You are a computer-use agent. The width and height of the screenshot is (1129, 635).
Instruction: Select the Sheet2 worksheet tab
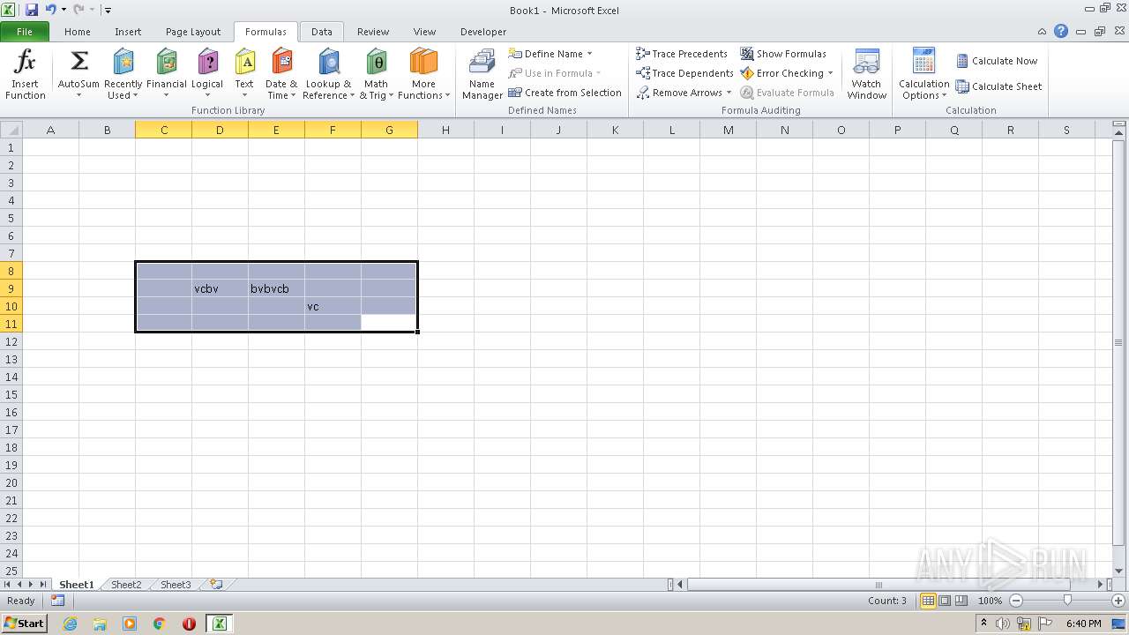(125, 585)
